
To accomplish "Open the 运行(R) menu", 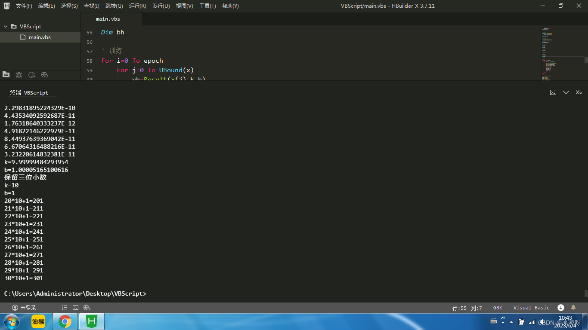I will tap(137, 6).
